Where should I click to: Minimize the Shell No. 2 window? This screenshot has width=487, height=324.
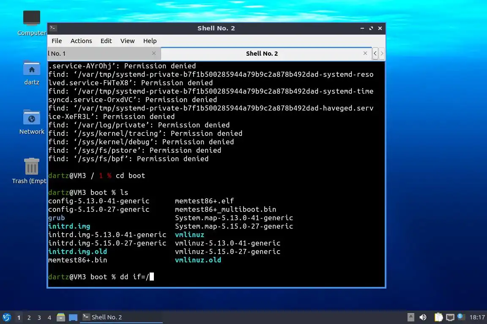[362, 28]
